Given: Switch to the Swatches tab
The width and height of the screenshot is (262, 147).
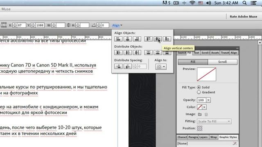Looking at the screenshot, I should tap(182, 53).
